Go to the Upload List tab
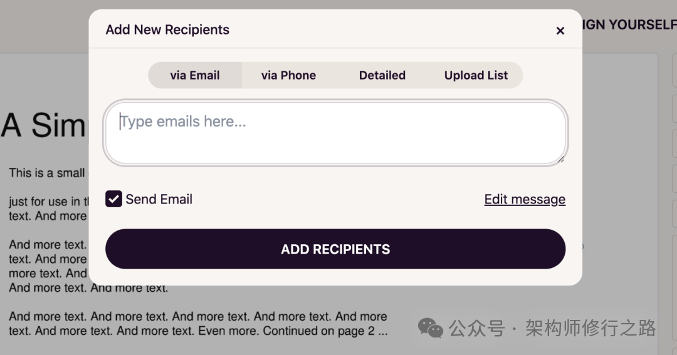Viewport: 677px width, 355px height. (476, 75)
